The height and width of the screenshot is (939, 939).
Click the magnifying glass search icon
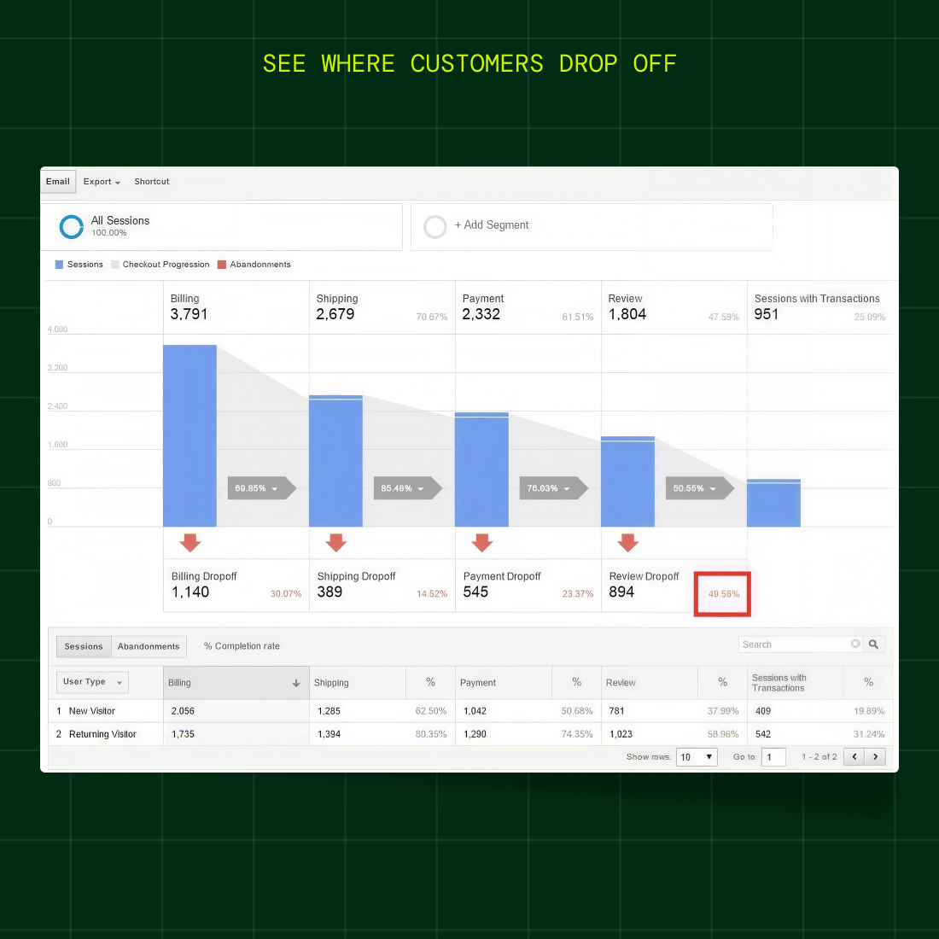pyautogui.click(x=874, y=644)
